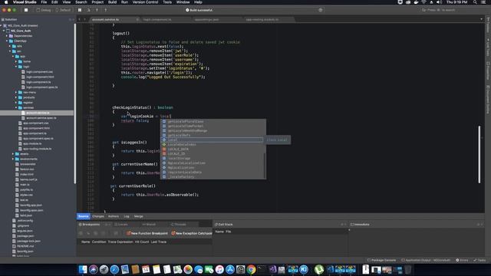This screenshot has width=491, height=276.
Task: Open App Store from the dock
Action: click(x=230, y=269)
